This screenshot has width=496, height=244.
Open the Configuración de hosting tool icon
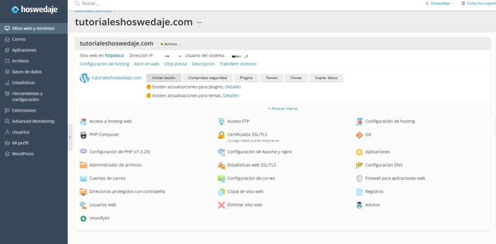[x=359, y=122]
